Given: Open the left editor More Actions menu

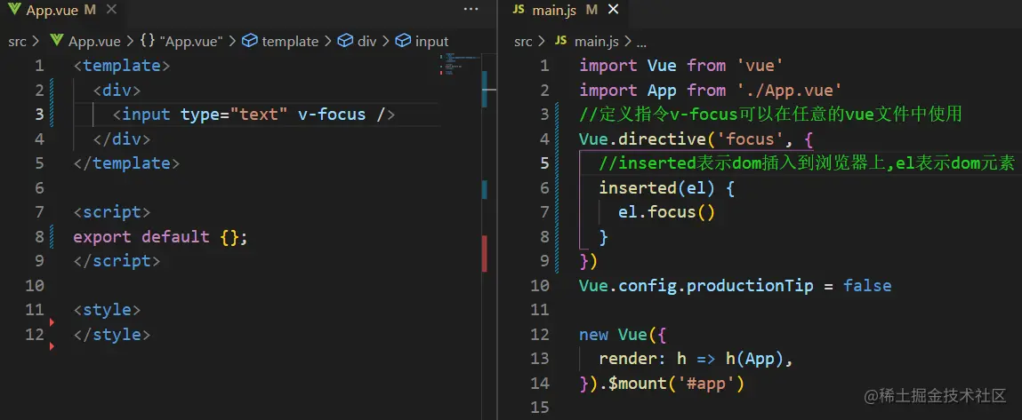Looking at the screenshot, I should point(471,9).
